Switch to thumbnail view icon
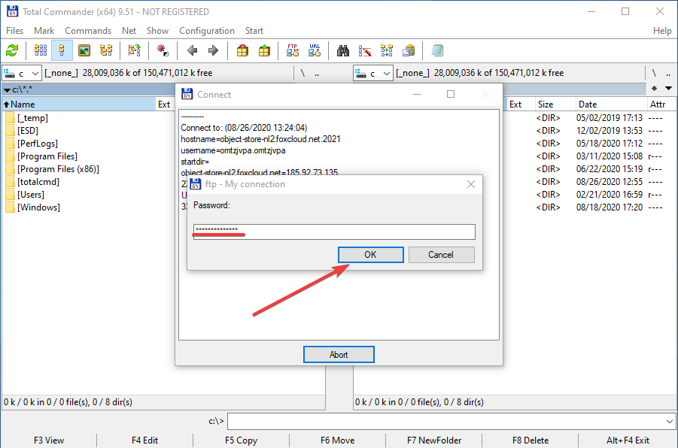The image size is (678, 448). (x=84, y=51)
